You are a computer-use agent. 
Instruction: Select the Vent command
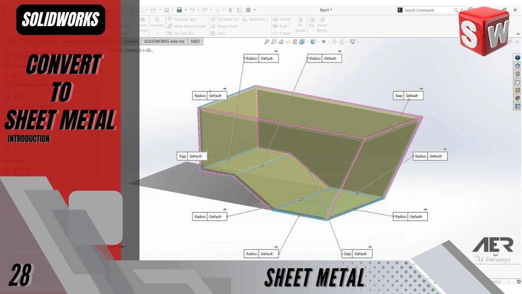click(x=218, y=33)
